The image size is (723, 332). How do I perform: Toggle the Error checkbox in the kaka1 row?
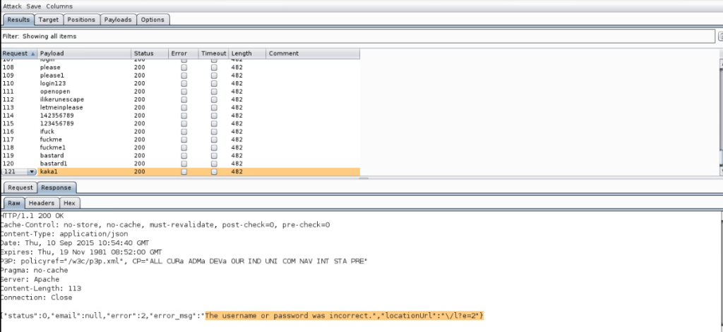[x=184, y=172]
